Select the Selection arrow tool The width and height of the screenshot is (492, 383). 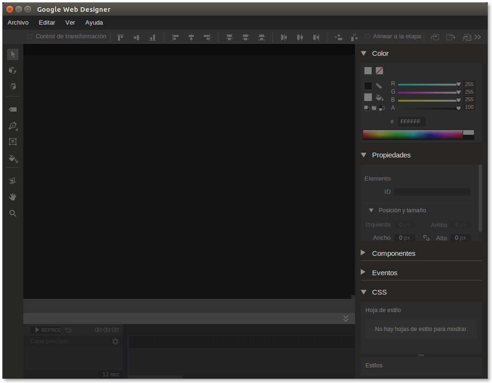coord(13,54)
